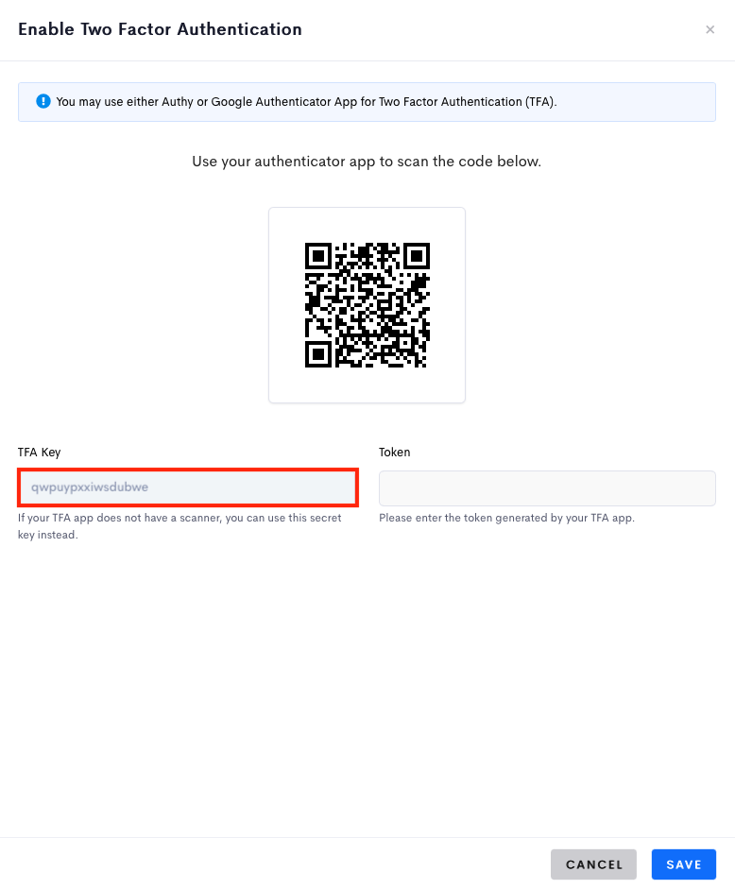The width and height of the screenshot is (735, 889).
Task: Click the blue info exclamation icon
Action: tap(43, 101)
